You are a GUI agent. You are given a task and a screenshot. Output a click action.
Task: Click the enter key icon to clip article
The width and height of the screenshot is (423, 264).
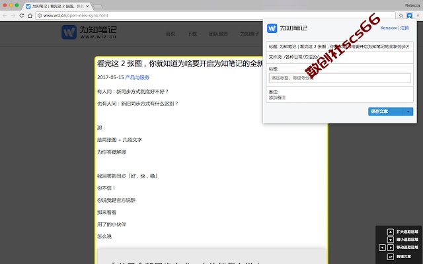click(x=391, y=257)
